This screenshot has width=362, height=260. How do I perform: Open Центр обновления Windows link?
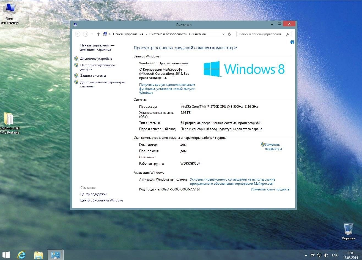pos(102,200)
